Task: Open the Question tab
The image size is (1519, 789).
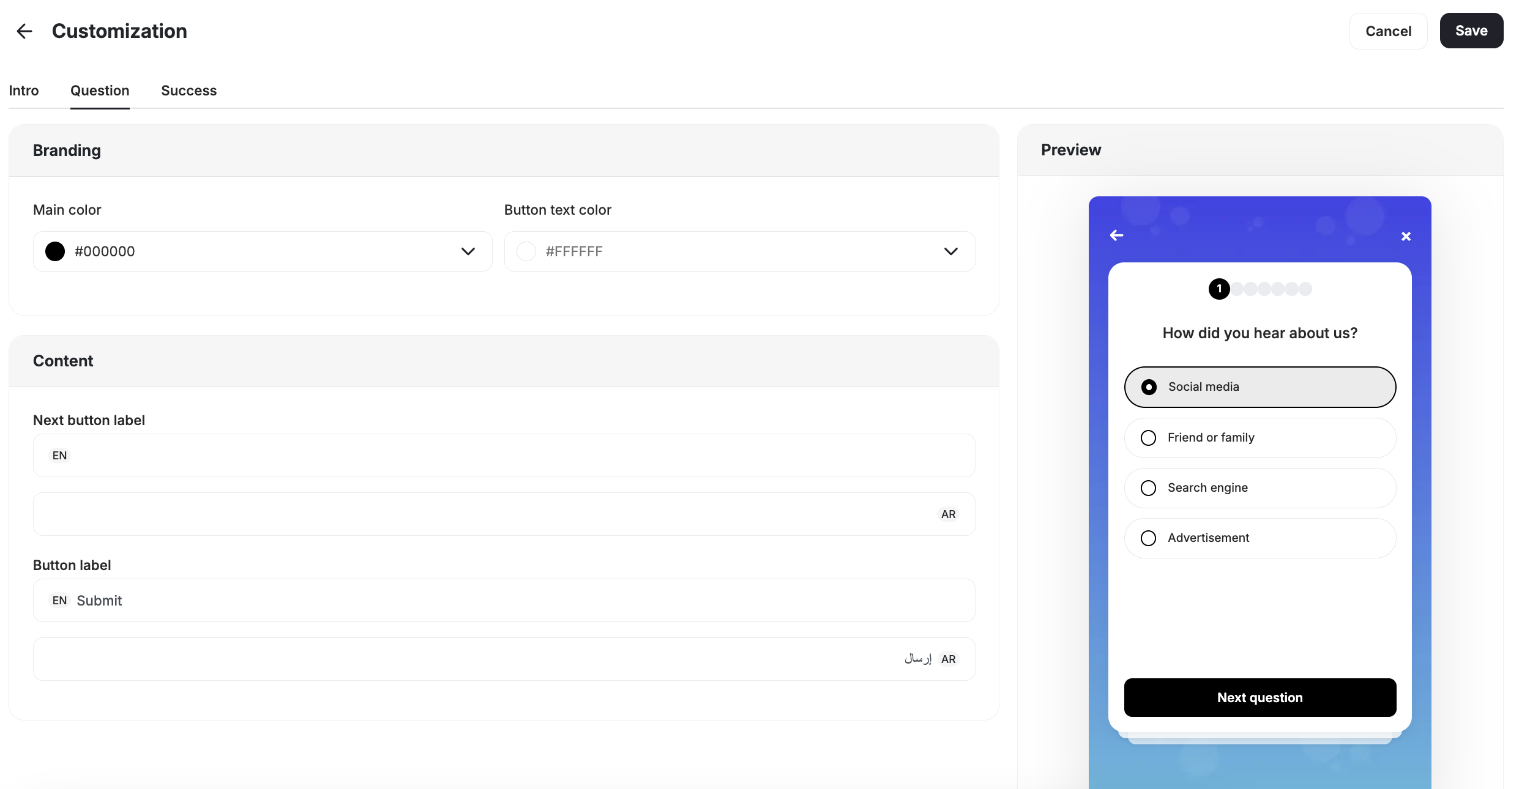Action: coord(100,91)
